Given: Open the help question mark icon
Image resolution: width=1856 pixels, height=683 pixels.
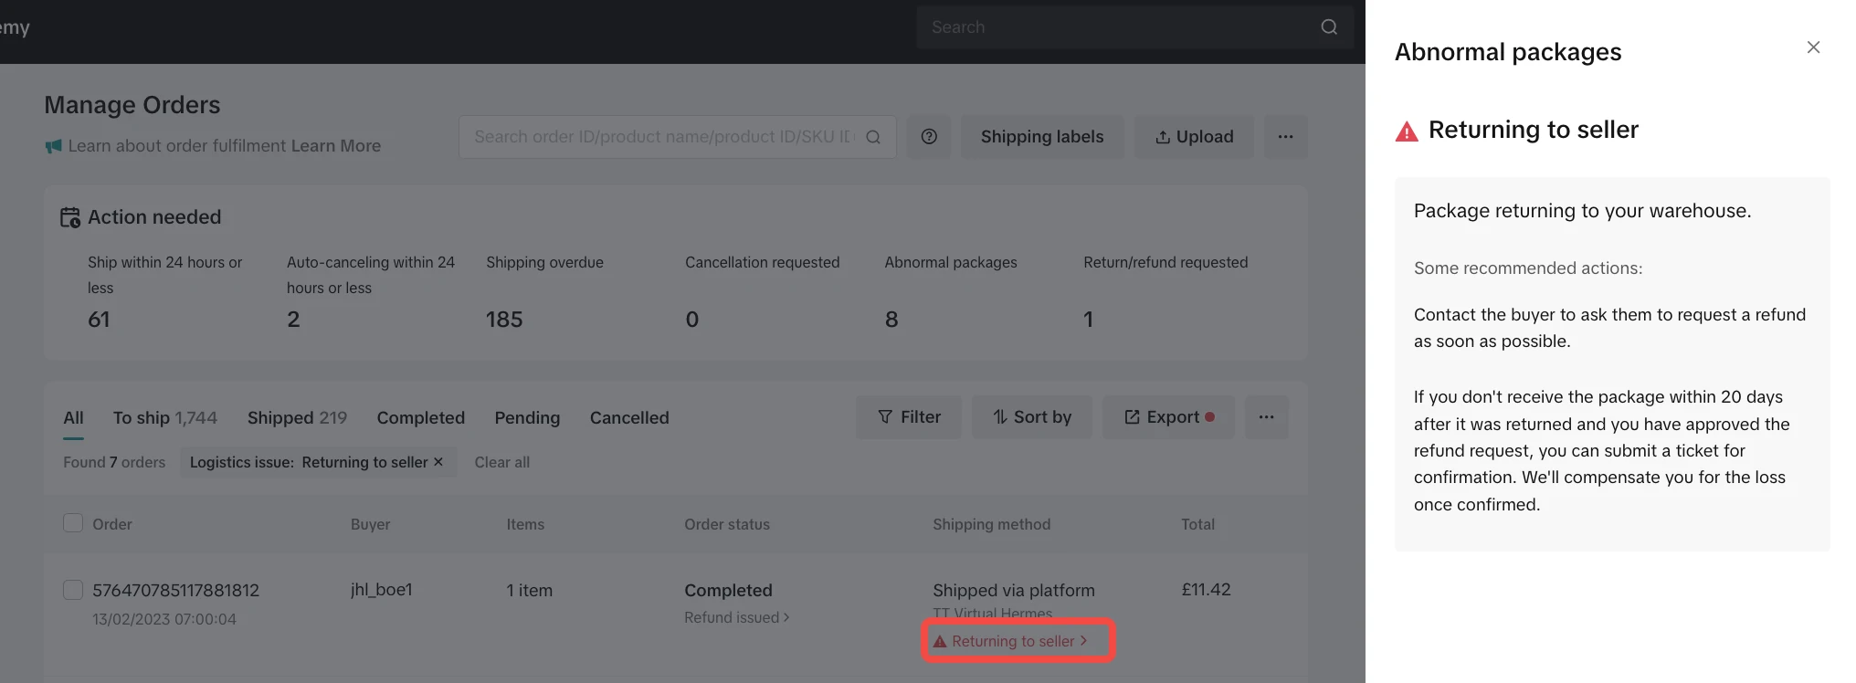Looking at the screenshot, I should point(929,137).
